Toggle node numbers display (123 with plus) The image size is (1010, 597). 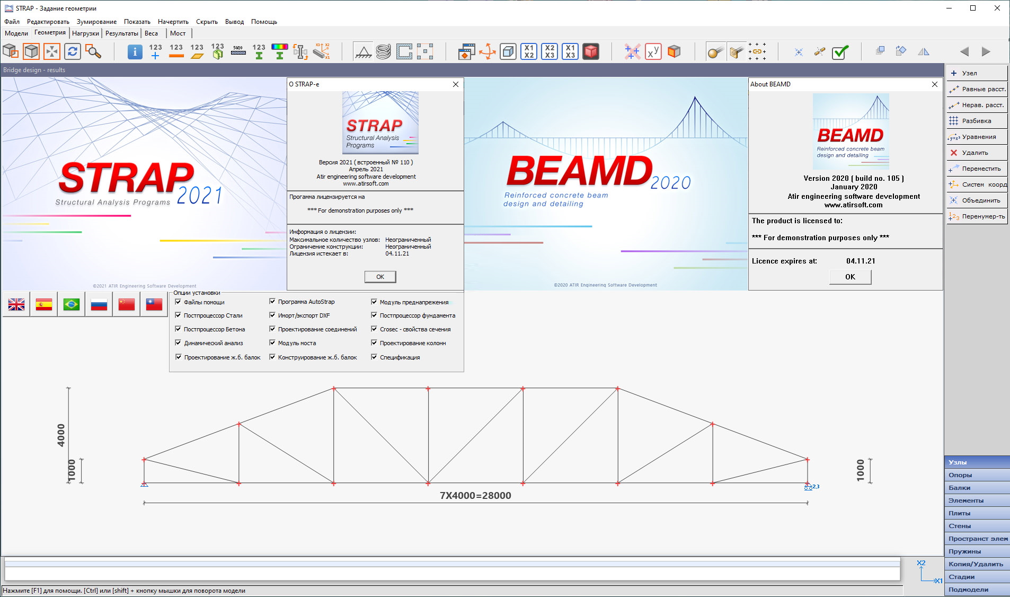155,51
